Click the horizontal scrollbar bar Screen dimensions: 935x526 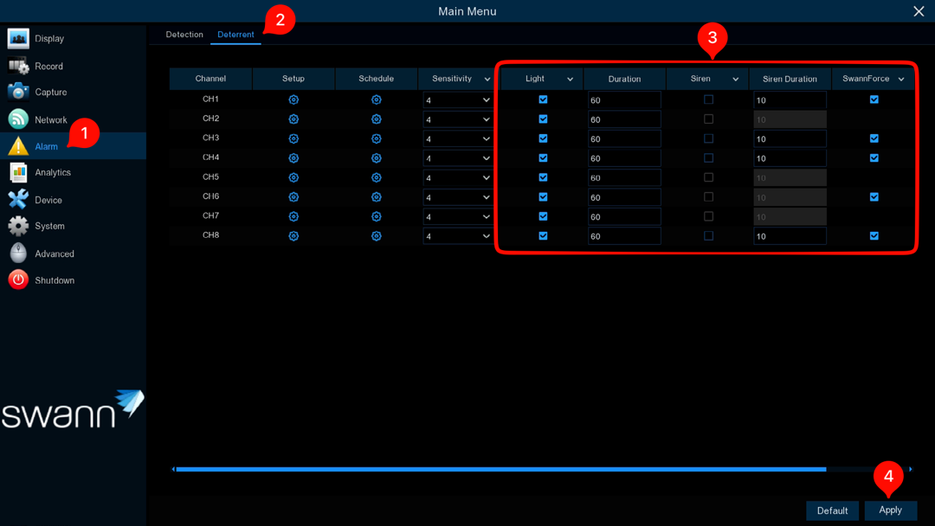[501, 470]
